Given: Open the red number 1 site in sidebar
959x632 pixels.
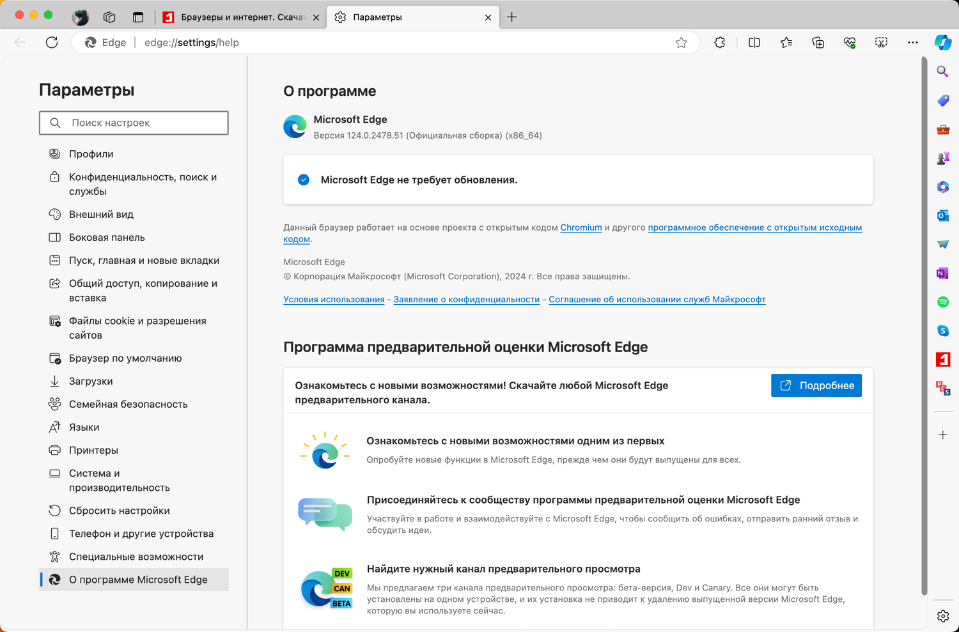Looking at the screenshot, I should (943, 359).
